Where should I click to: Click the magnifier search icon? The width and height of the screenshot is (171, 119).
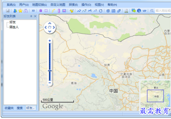[x=152, y=11]
